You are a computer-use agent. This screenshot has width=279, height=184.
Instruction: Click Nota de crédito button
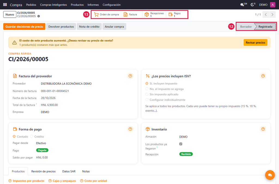click(89, 26)
